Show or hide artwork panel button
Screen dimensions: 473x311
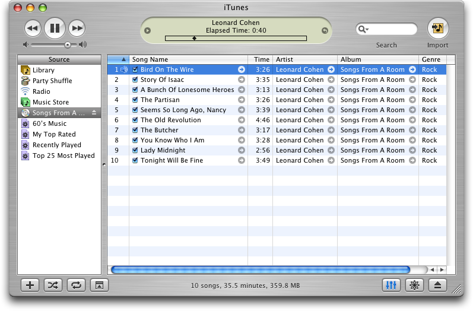[x=99, y=285]
